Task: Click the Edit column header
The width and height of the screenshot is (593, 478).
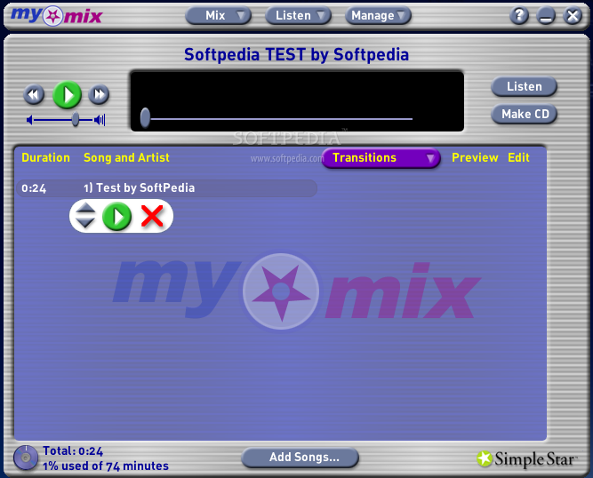Action: coord(518,157)
